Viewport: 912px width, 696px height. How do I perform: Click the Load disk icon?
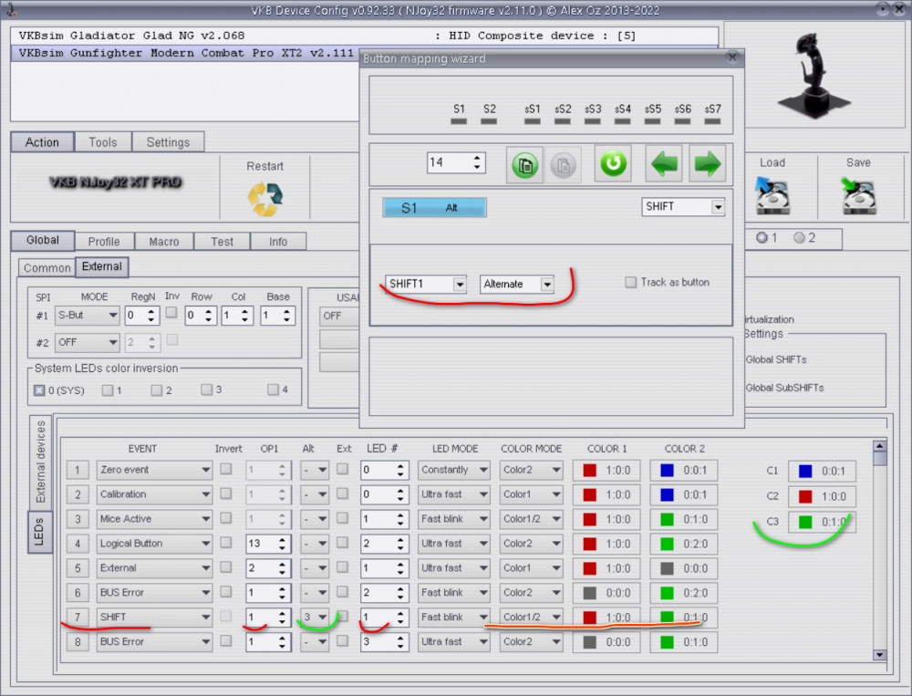click(772, 195)
